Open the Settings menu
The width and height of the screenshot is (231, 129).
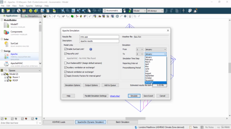pyautogui.click(x=39, y=6)
